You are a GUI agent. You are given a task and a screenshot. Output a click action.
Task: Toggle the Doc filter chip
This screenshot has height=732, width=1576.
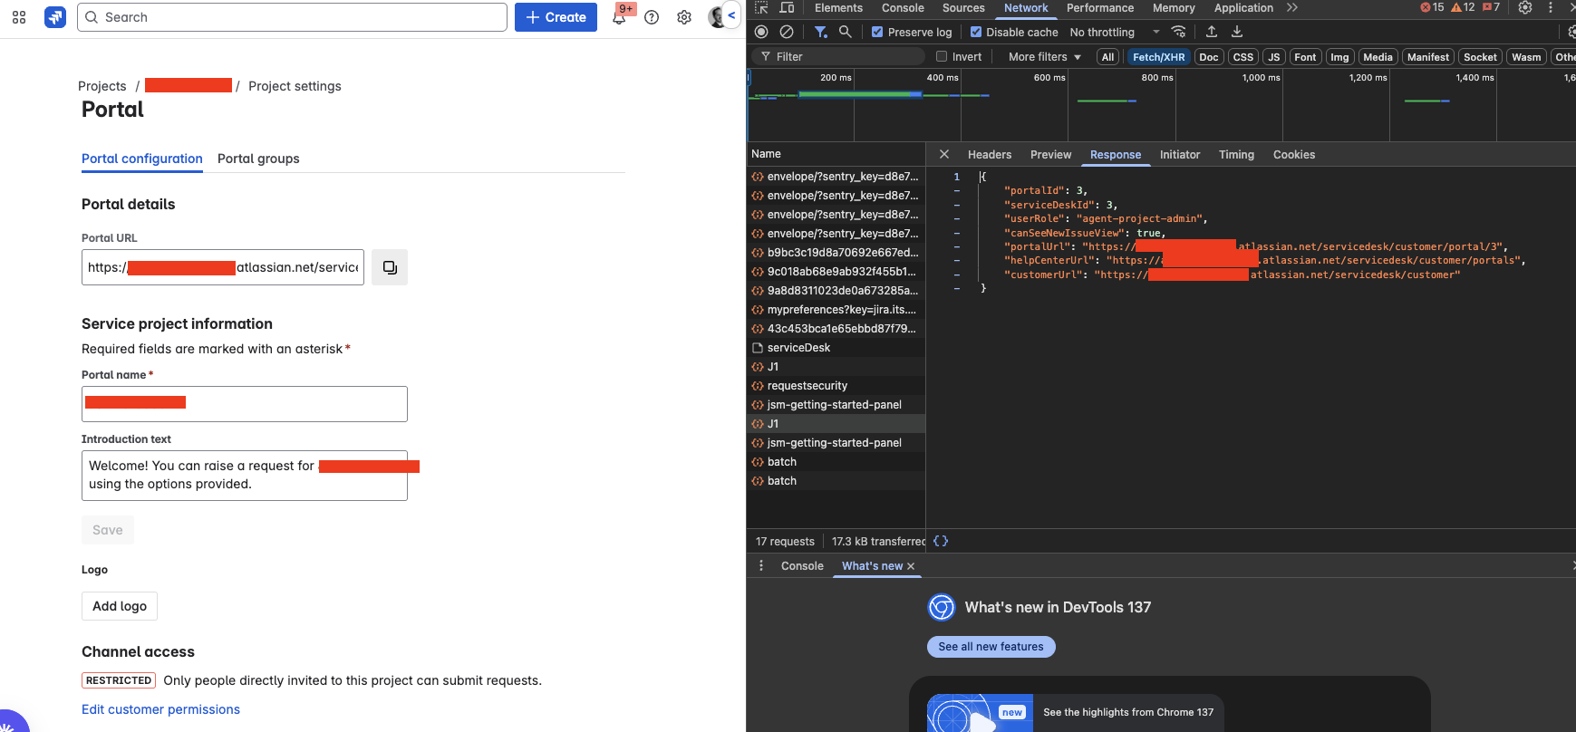coord(1209,57)
